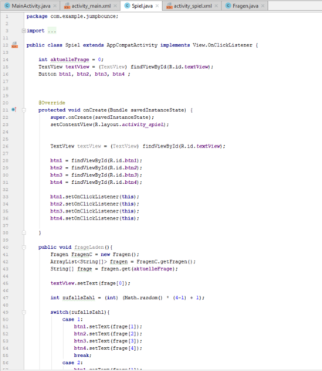Viewport: 322px width, 371px height.
Task: Close the activity_main.xml tab
Action: point(115,5)
